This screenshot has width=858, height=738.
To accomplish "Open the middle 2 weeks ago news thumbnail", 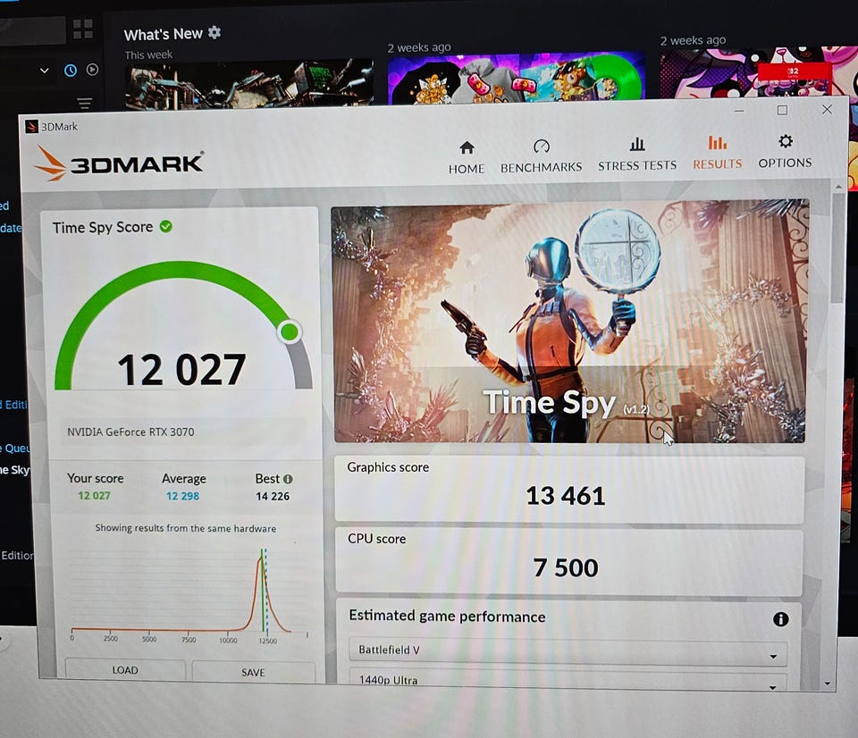I will pyautogui.click(x=516, y=79).
